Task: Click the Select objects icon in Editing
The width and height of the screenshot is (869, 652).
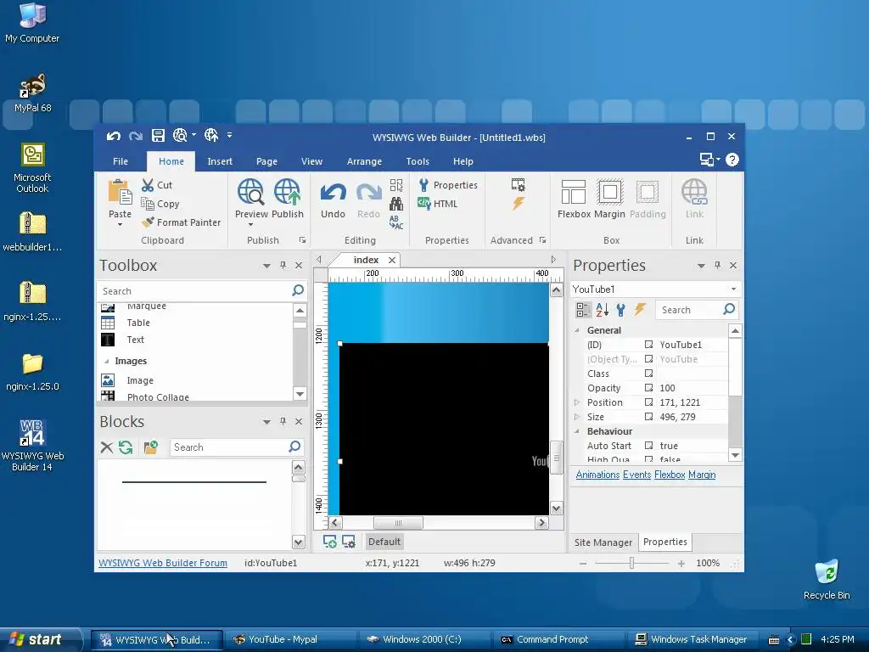Action: [396, 185]
